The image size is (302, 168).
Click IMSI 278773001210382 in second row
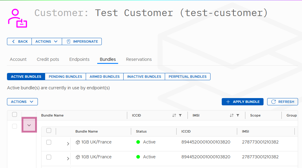260,157
